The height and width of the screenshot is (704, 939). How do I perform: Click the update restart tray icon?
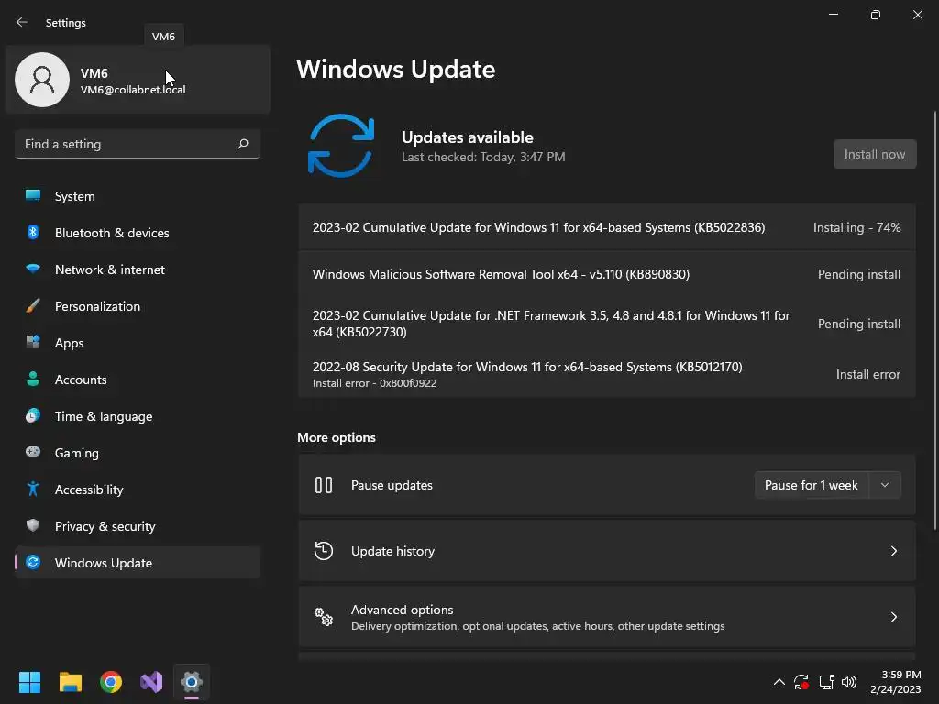point(801,682)
